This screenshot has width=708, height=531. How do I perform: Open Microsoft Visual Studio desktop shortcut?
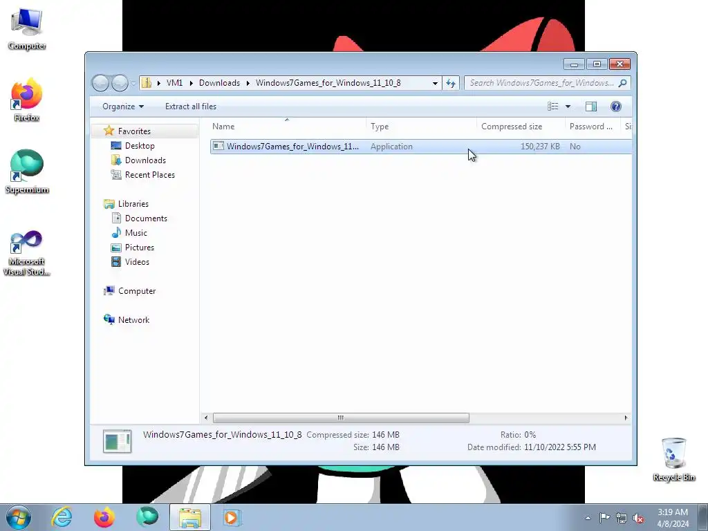[27, 253]
